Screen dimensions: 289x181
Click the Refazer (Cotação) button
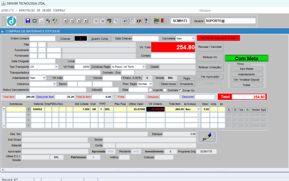pos(210,67)
